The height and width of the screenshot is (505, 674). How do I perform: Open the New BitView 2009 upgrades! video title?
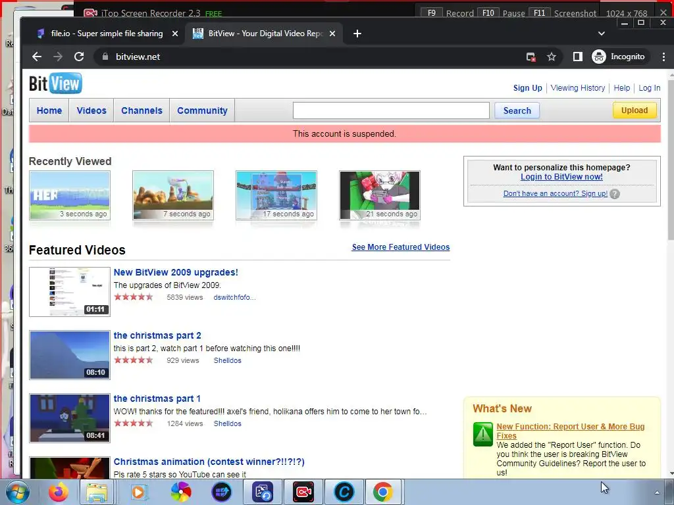pos(176,272)
